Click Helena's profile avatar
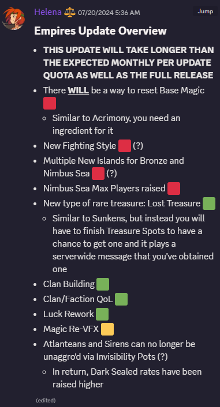The image size is (220, 407). pos(13,18)
